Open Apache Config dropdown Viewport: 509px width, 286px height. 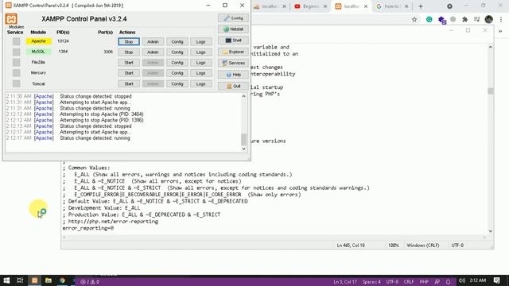pos(177,42)
